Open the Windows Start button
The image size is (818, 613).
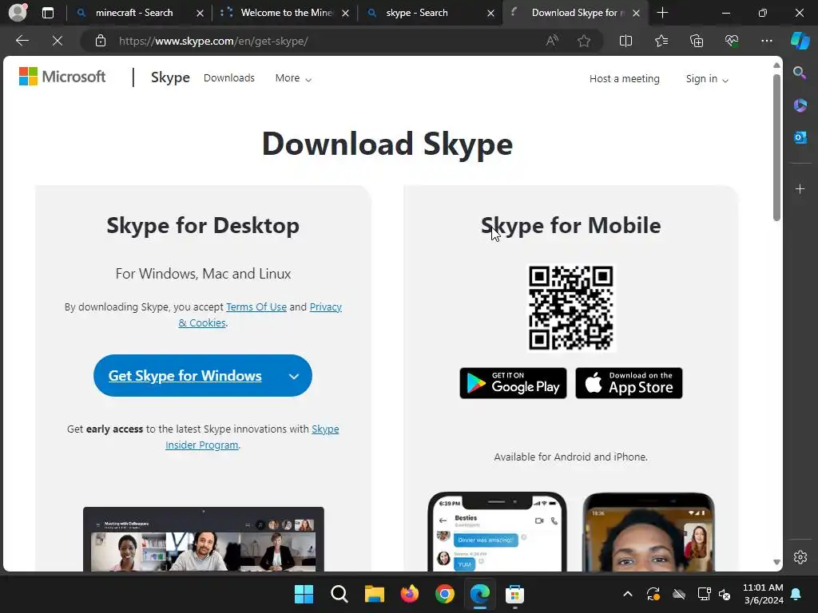[x=304, y=594]
